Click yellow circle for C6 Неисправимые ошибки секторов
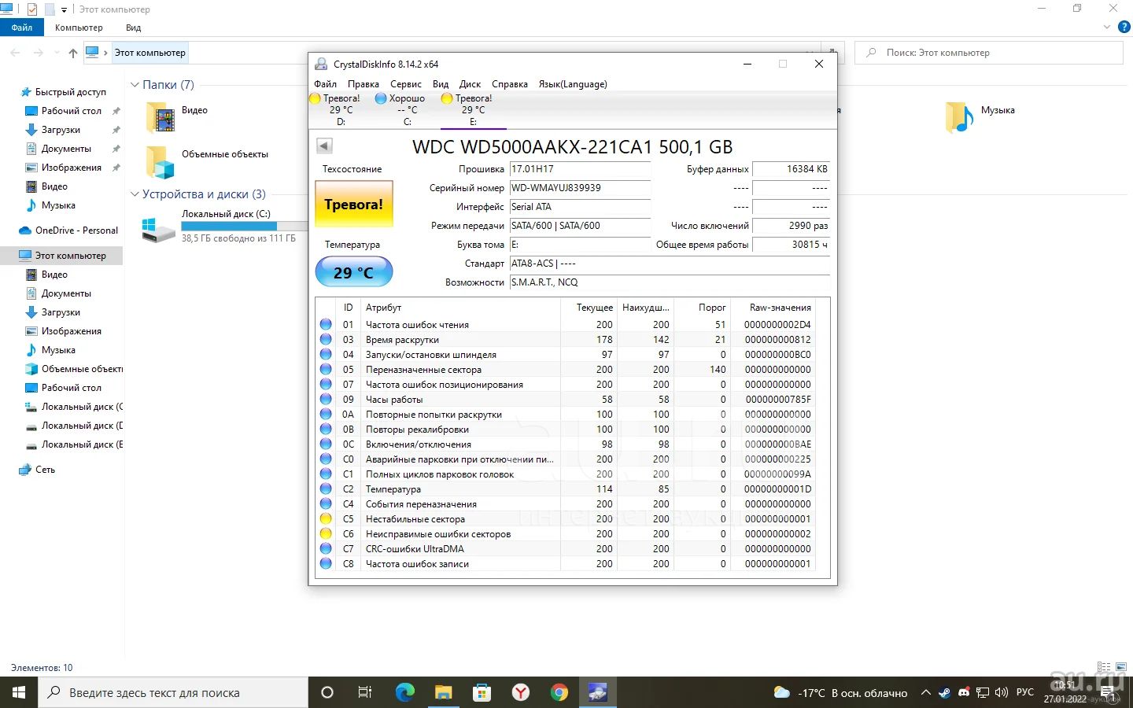The image size is (1133, 708). click(x=326, y=533)
